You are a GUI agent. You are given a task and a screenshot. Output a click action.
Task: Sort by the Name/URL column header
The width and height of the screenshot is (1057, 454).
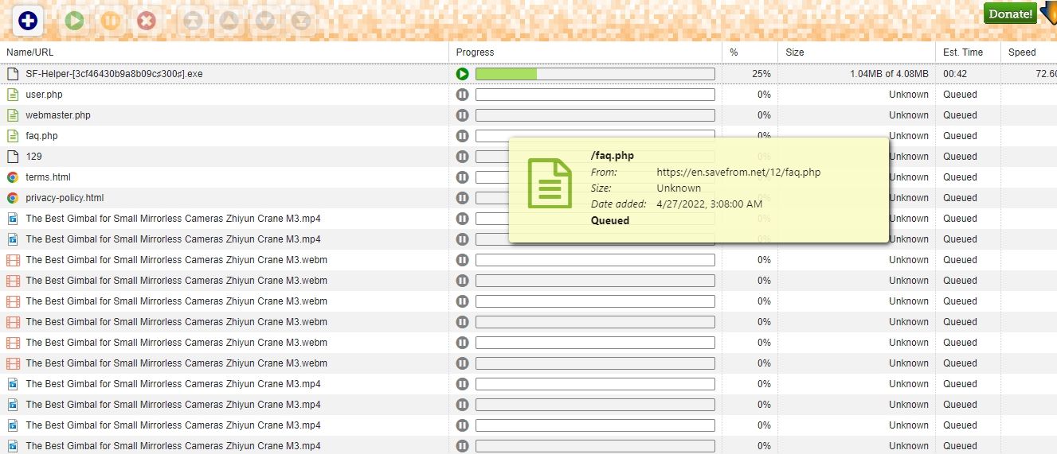tap(225, 52)
